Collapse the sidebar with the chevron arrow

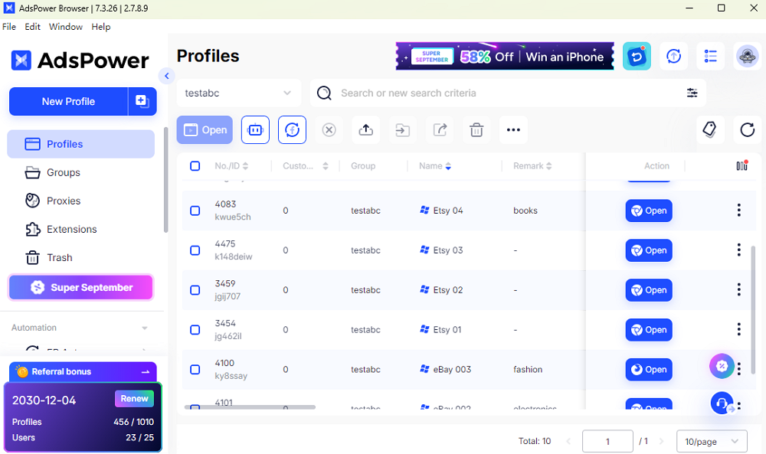[x=166, y=76]
